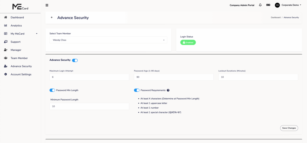Open the Select Team Member dropdown
307x143 pixels.
(x=108, y=40)
